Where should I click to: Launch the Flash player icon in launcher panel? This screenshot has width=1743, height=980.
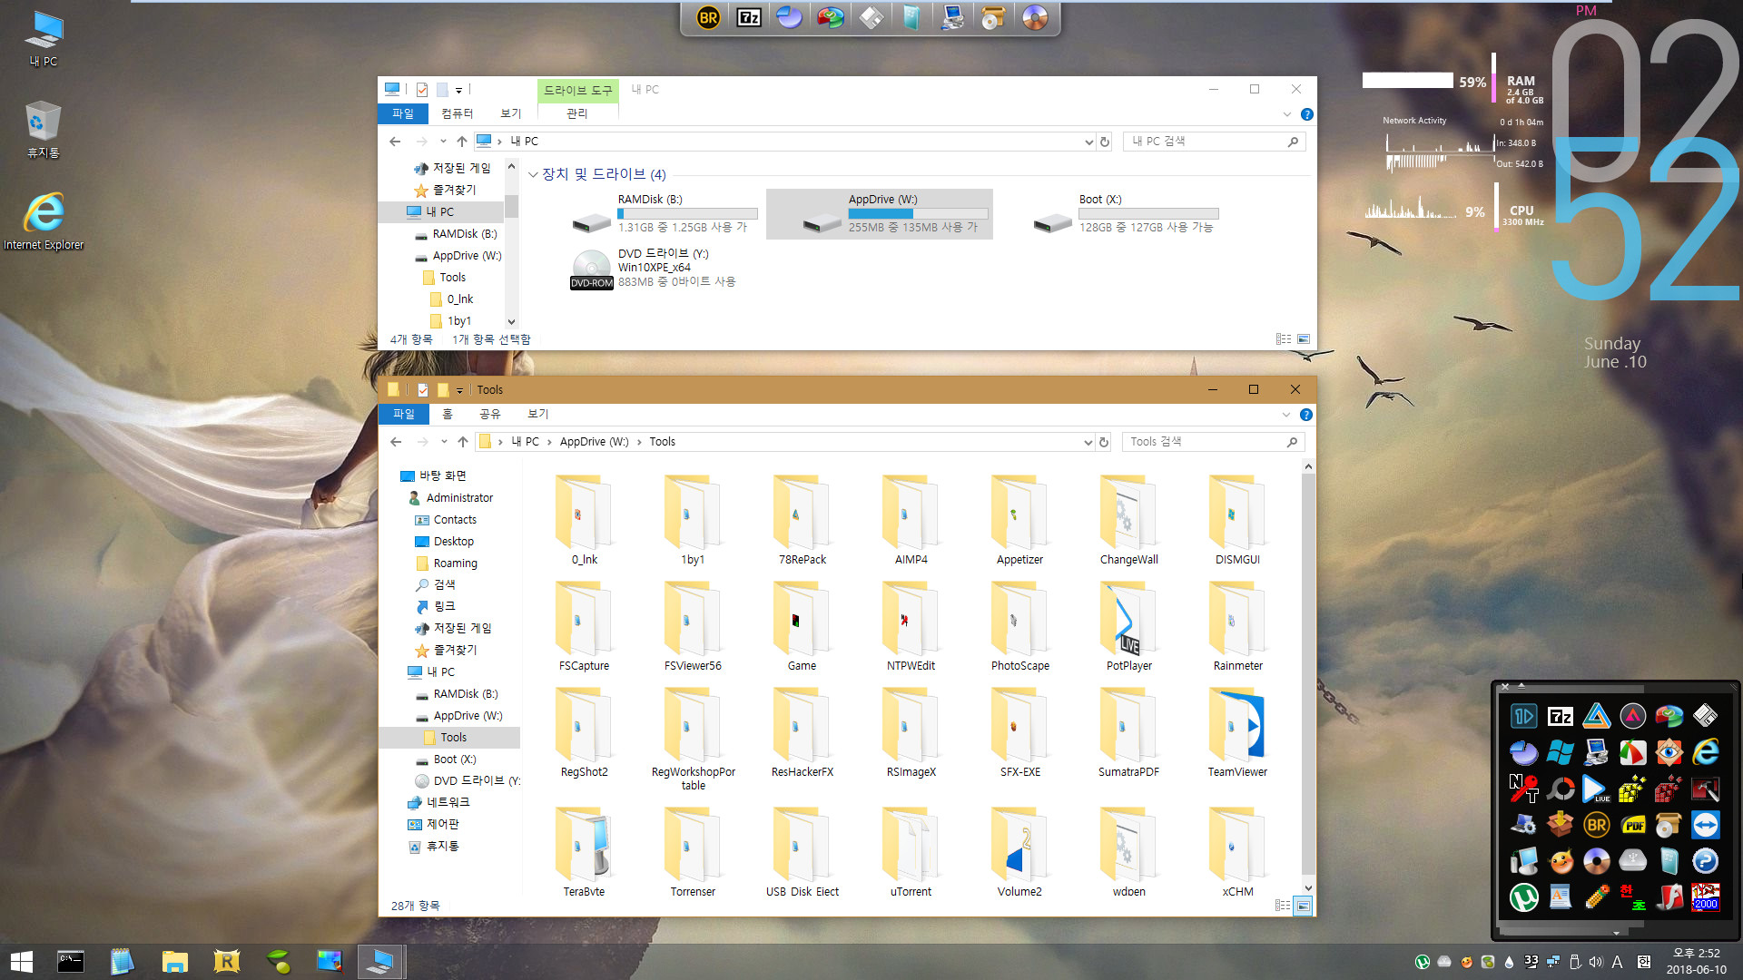pyautogui.click(x=1669, y=897)
